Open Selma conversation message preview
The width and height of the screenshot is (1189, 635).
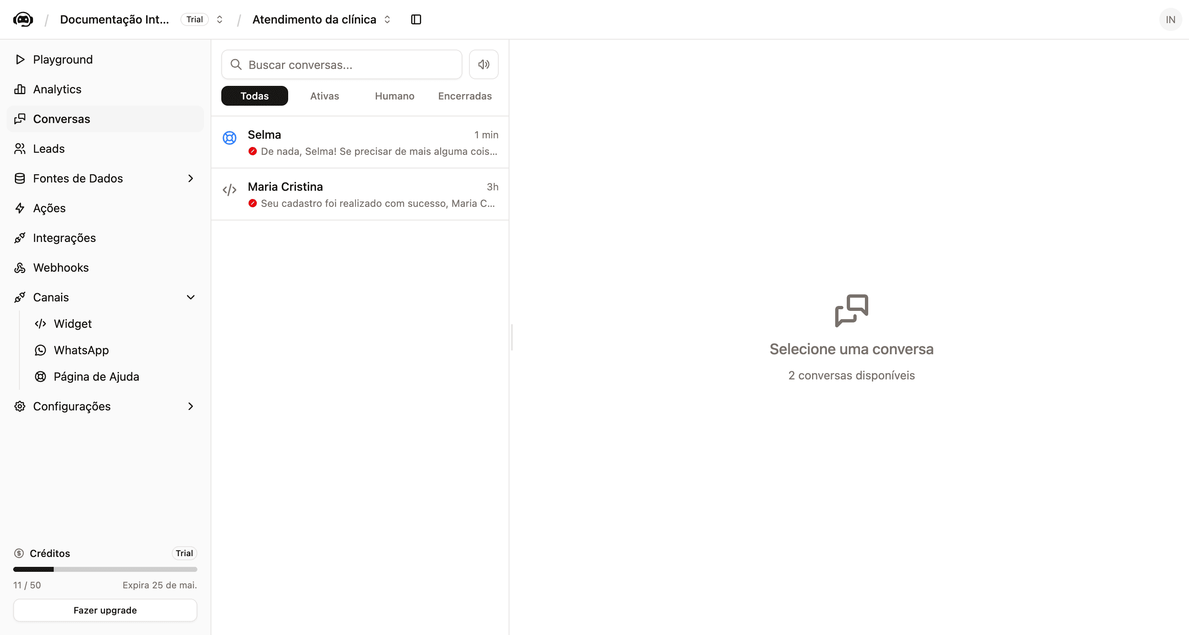[x=379, y=152]
